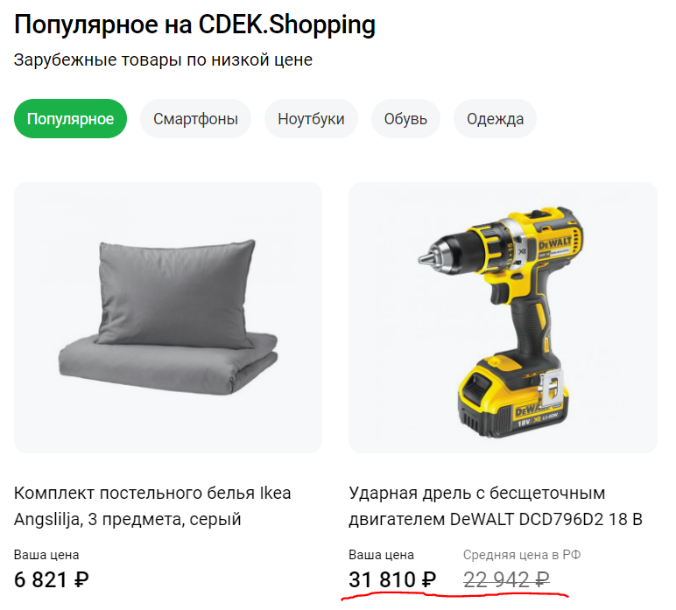Open the Ноутбуки category chip
Image resolution: width=676 pixels, height=610 pixels.
tap(311, 118)
